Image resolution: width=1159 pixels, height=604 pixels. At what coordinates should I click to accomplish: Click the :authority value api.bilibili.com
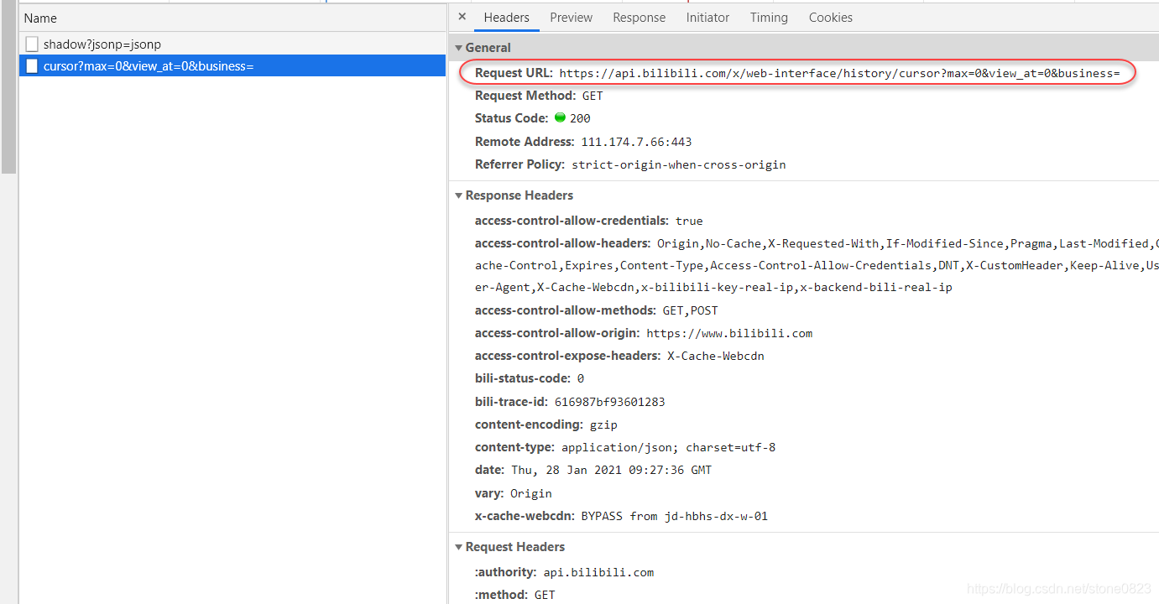pos(598,572)
